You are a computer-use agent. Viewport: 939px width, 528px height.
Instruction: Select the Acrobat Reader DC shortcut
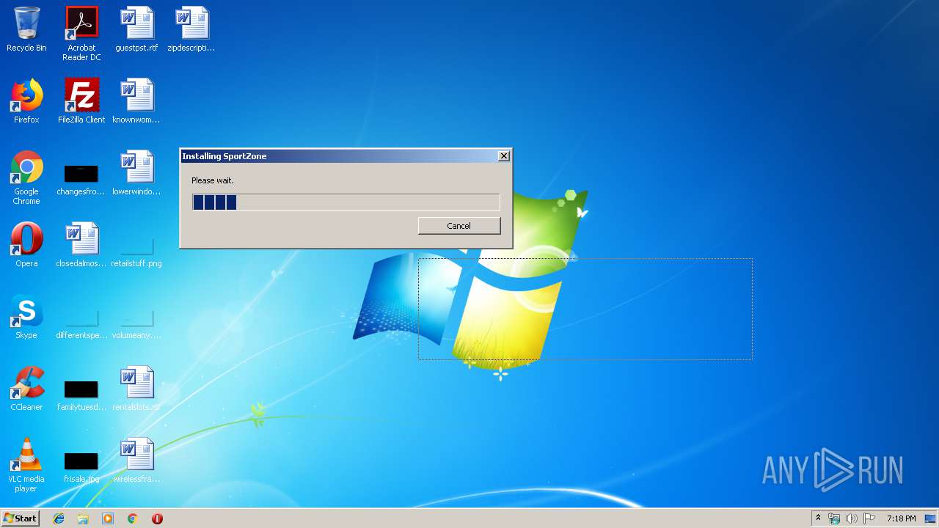click(x=81, y=33)
